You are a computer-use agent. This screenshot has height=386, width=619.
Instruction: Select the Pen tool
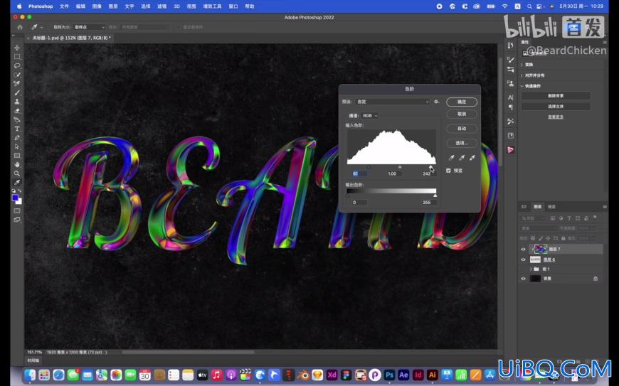click(x=17, y=138)
